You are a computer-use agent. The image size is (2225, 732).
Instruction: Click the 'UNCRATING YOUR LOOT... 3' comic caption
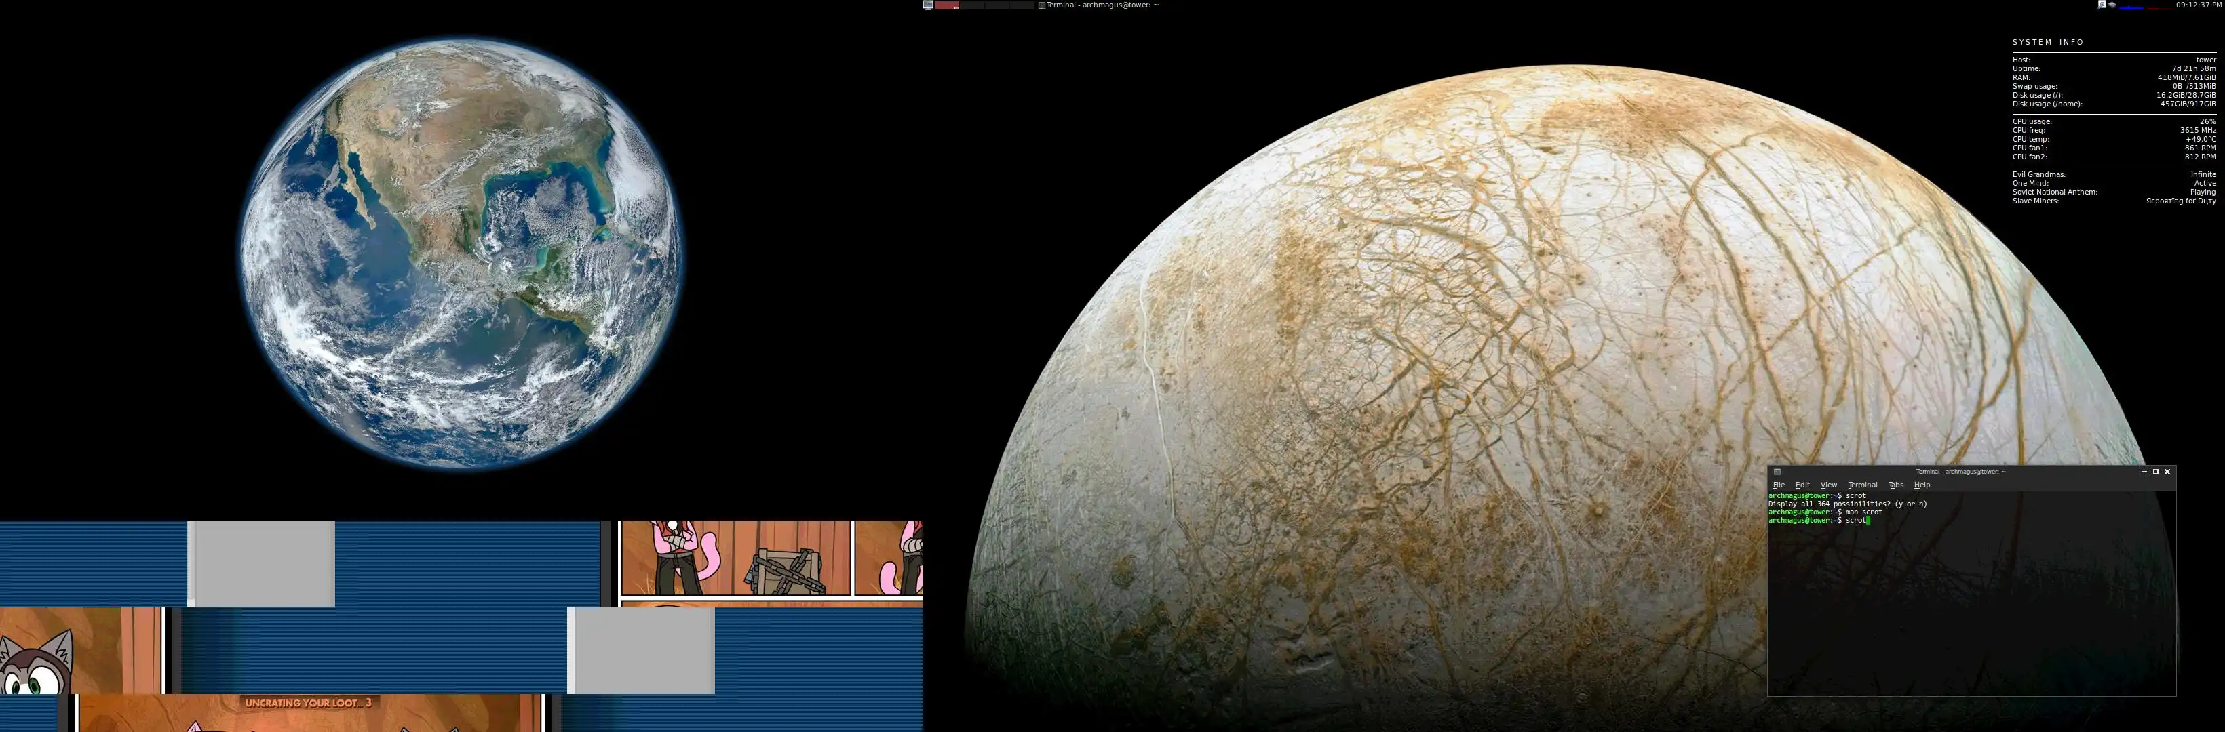309,703
